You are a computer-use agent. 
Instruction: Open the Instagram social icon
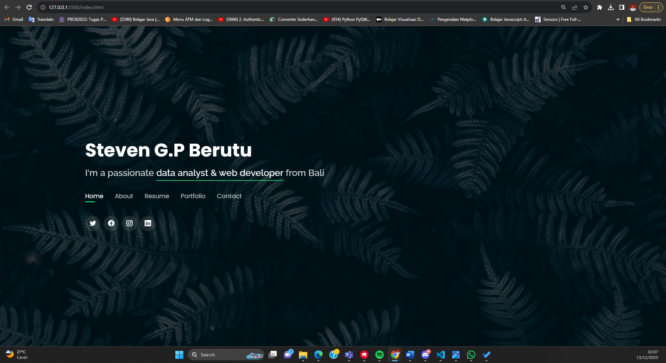click(x=129, y=223)
